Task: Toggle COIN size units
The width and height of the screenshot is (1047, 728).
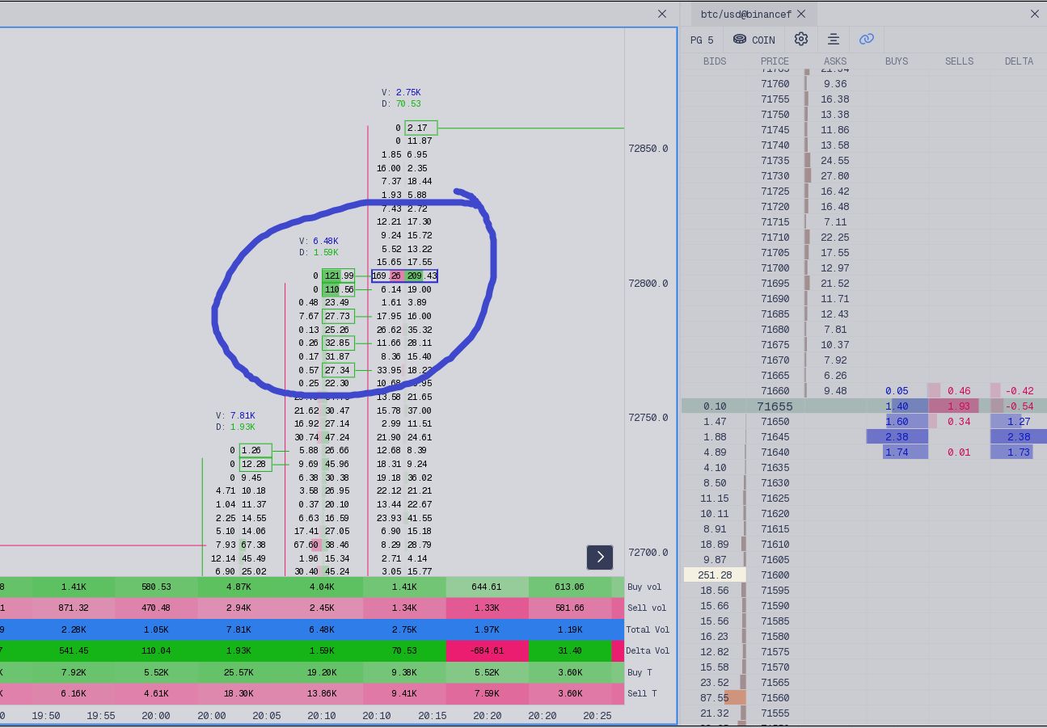Action: (x=754, y=40)
